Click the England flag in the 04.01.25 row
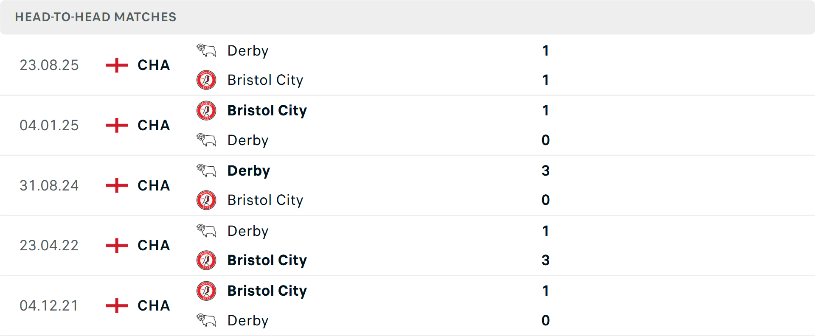This screenshot has height=336, width=815. (115, 126)
